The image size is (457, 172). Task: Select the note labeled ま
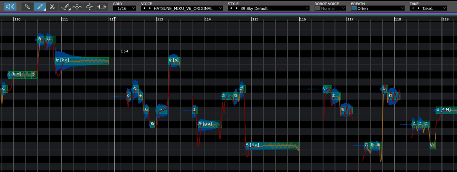[336, 96]
